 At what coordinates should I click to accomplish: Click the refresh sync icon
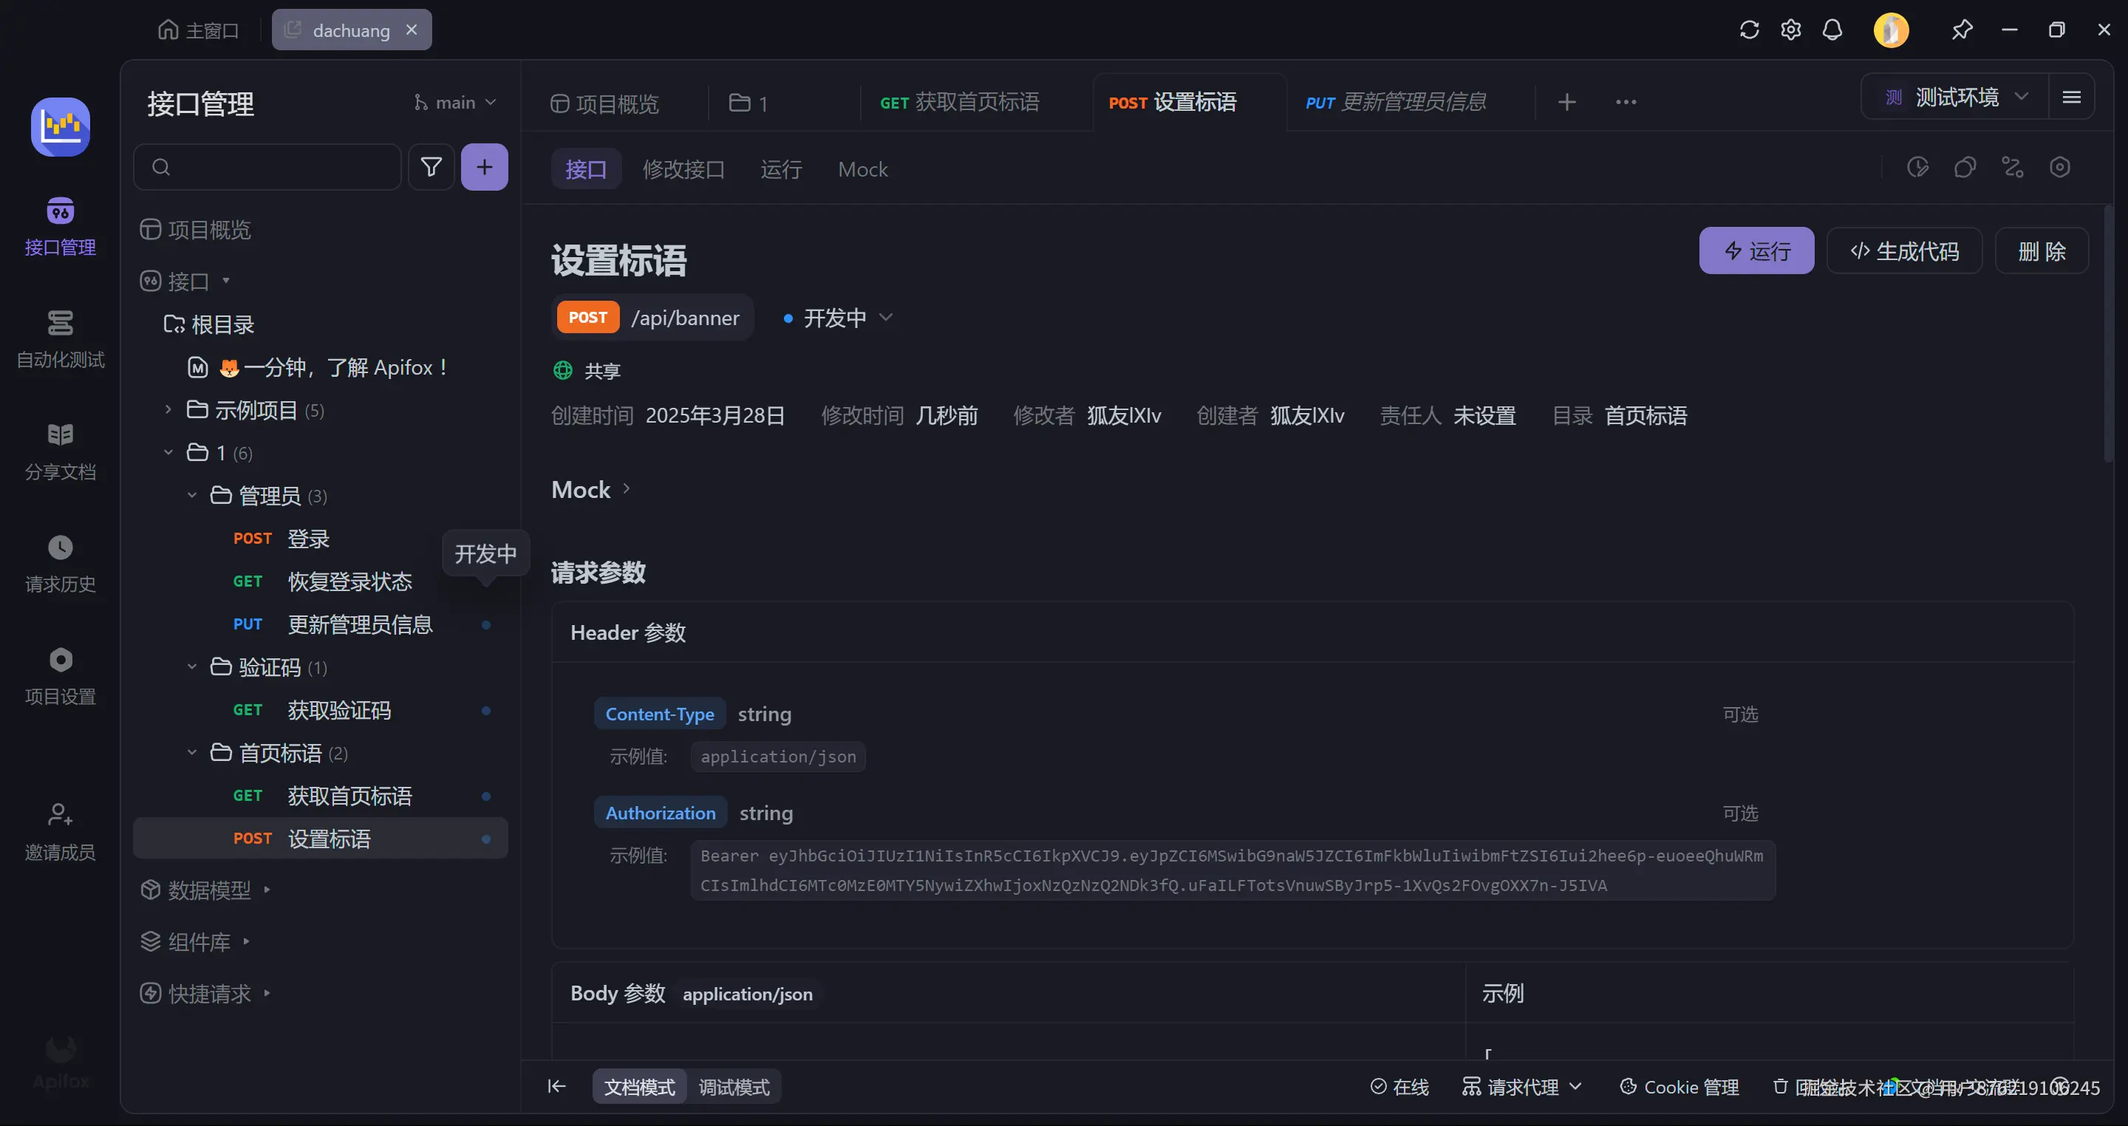[1749, 30]
